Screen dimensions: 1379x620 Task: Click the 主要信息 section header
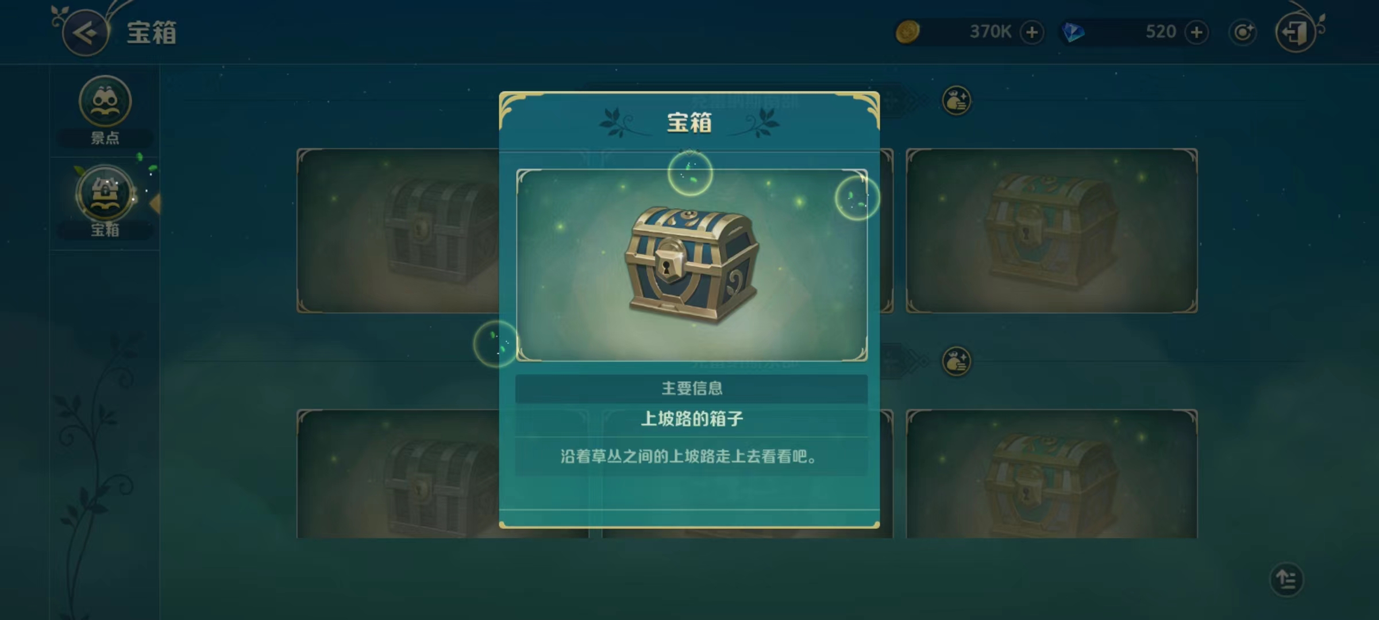692,389
